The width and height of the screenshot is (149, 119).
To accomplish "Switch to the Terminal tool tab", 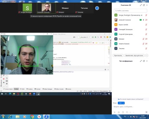I will 37,89.
